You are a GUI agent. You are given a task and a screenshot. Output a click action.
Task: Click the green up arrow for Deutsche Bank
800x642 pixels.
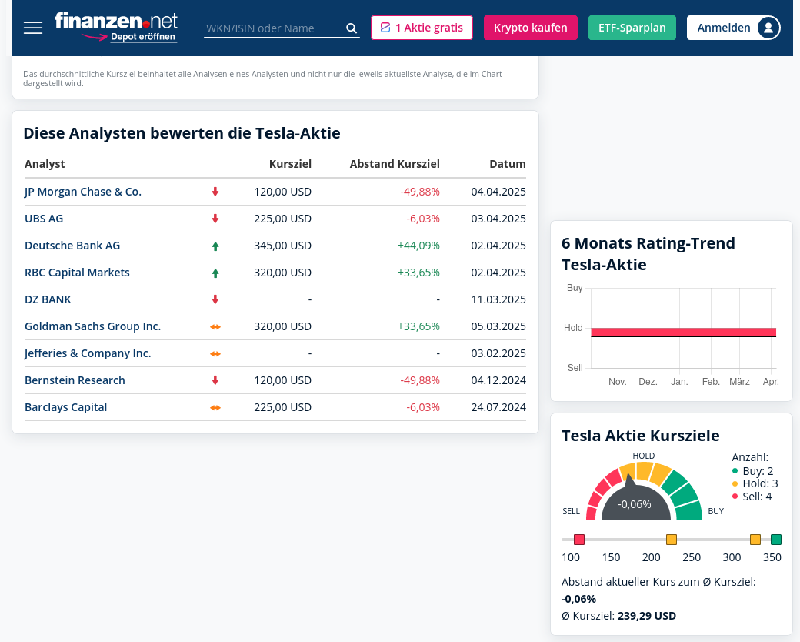click(x=215, y=246)
